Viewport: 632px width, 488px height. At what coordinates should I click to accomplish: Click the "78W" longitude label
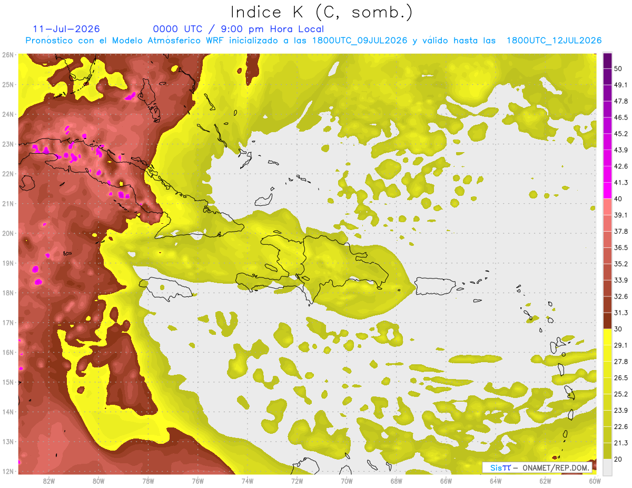[x=148, y=481]
